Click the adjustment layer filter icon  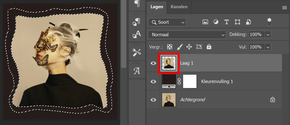point(216,22)
